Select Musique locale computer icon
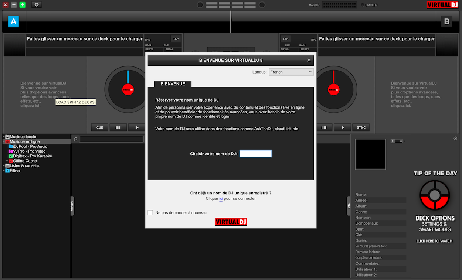This screenshot has height=280, width=462. pyautogui.click(x=7, y=137)
